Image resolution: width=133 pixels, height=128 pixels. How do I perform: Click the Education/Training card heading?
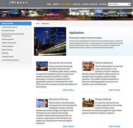coord(58,99)
